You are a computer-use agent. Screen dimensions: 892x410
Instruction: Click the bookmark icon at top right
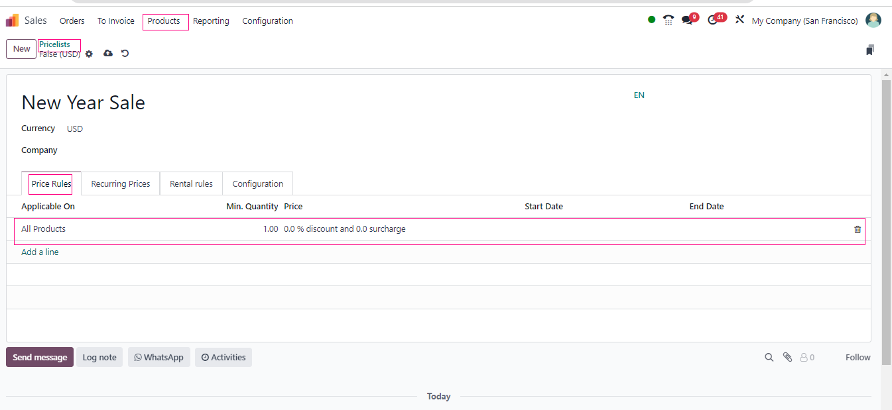pos(869,50)
